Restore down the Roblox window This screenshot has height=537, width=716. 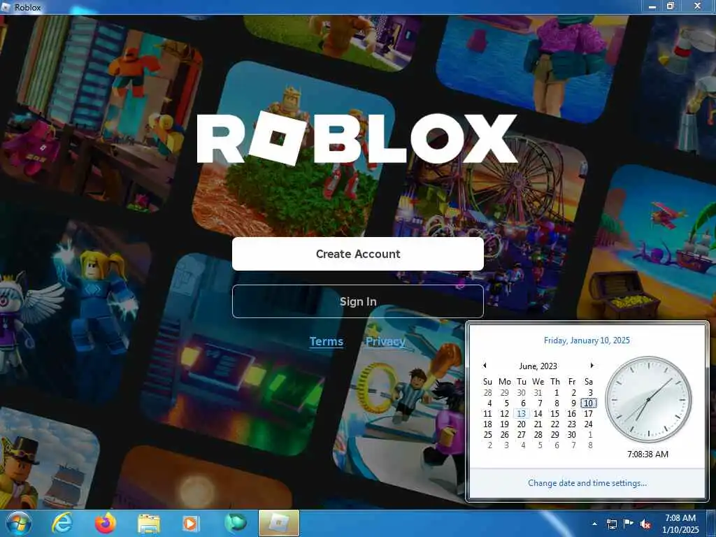click(x=671, y=6)
